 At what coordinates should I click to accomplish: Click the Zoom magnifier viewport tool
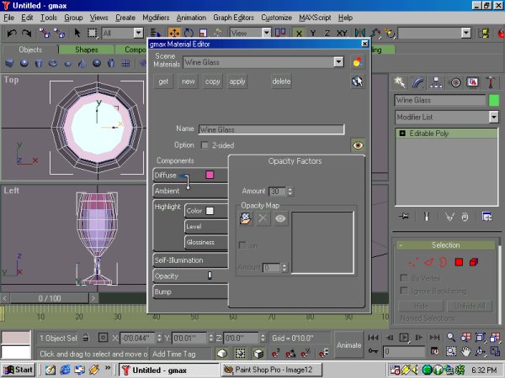(451, 338)
